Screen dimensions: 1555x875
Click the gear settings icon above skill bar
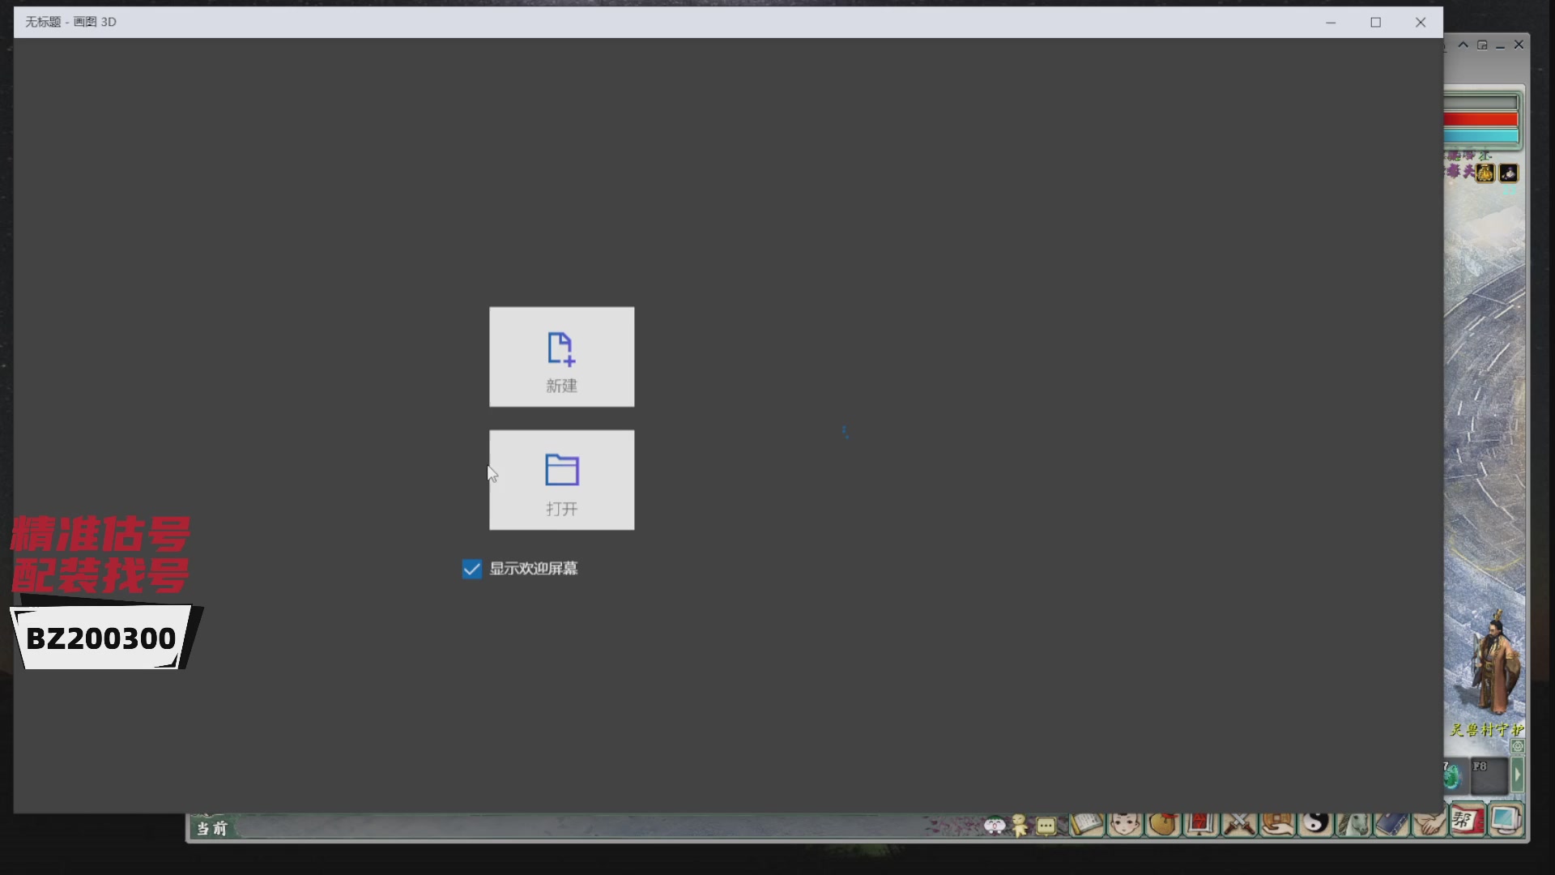tap(1518, 746)
